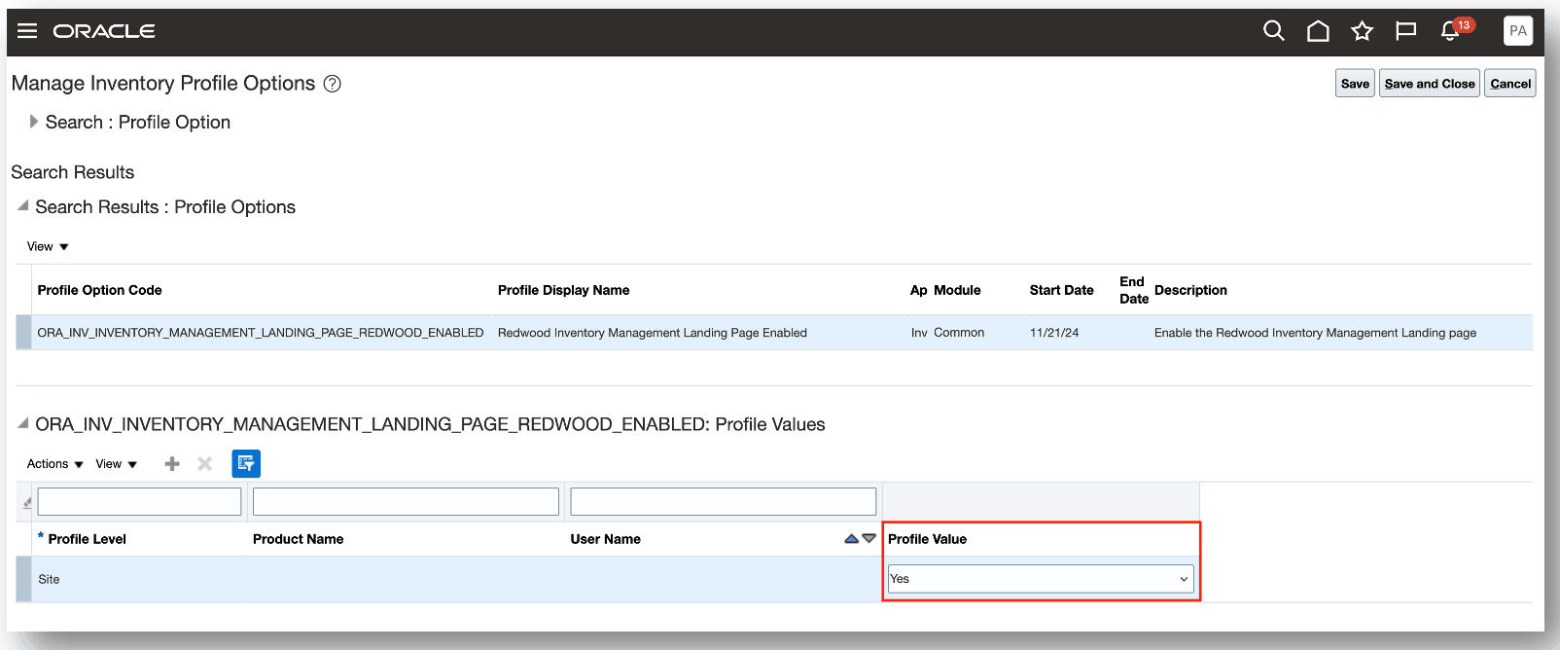This screenshot has width=1560, height=650.
Task: Click the Ap column header
Action: [918, 290]
